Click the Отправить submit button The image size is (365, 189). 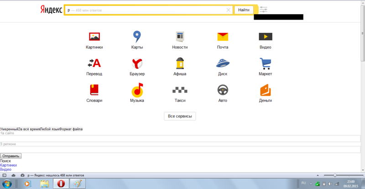pyautogui.click(x=10, y=156)
